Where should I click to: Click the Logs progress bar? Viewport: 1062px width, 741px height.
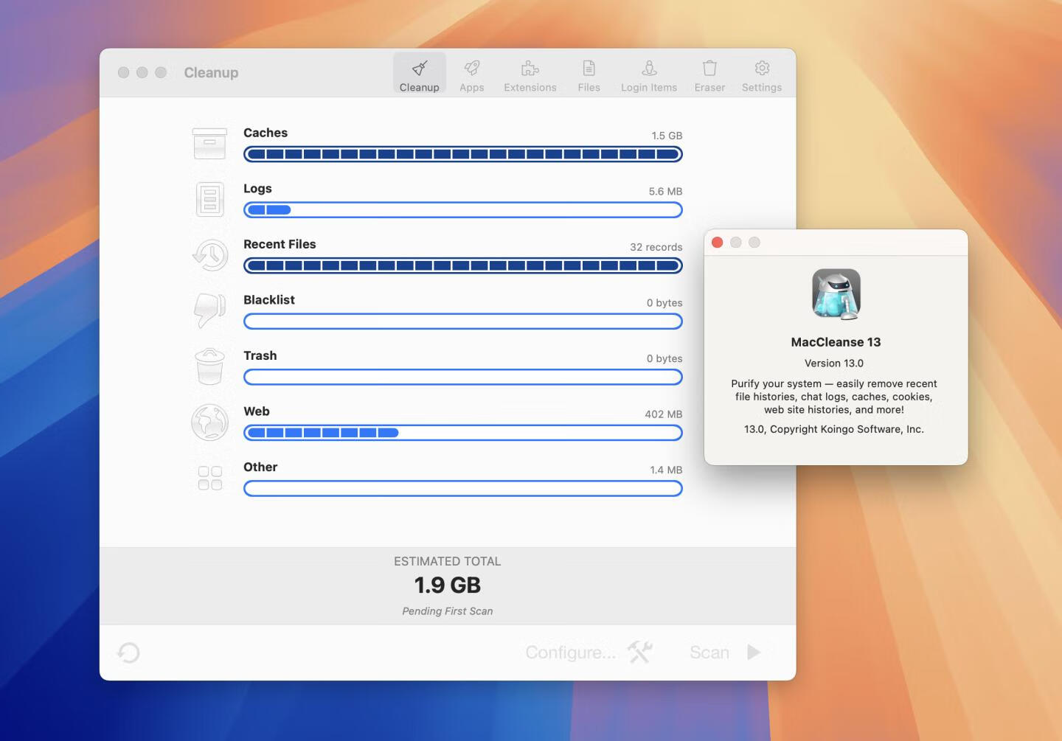click(x=462, y=210)
